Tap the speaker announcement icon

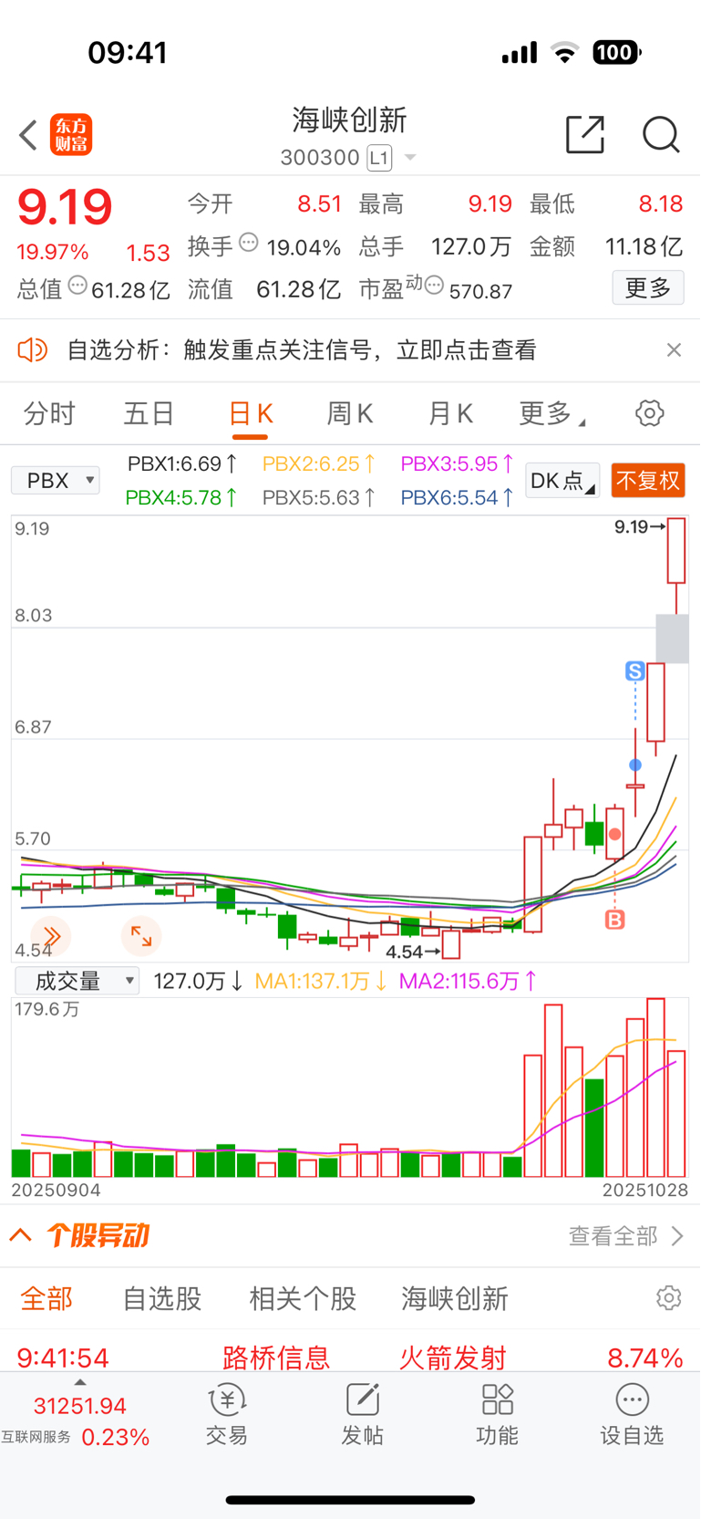(33, 349)
